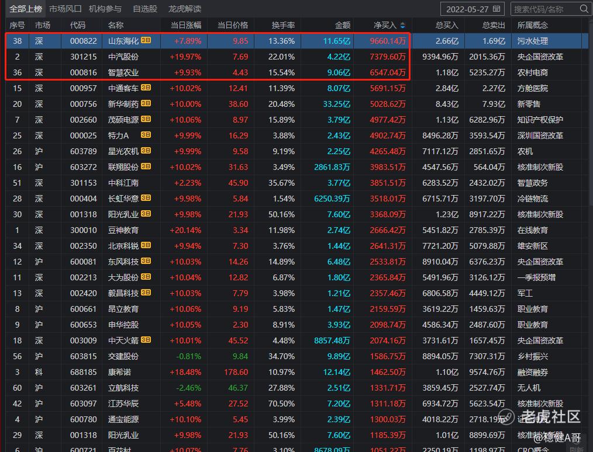Click the turnover rate 70.50%

(281, 404)
